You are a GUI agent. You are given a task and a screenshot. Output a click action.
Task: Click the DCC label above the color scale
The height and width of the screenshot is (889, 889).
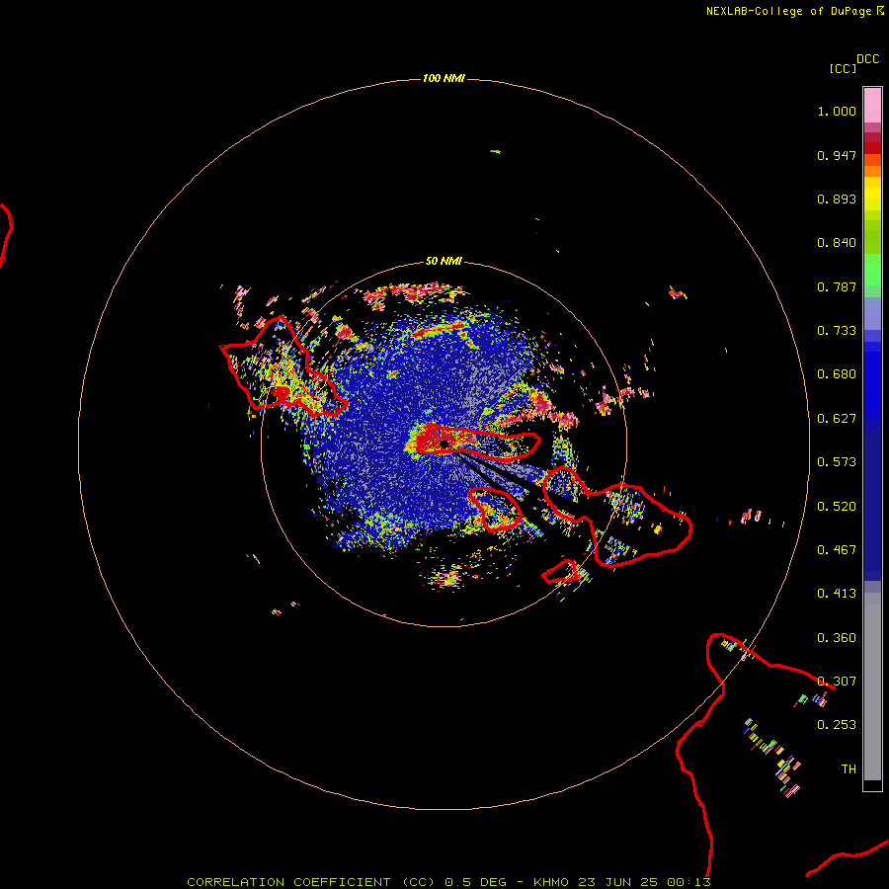(x=867, y=59)
